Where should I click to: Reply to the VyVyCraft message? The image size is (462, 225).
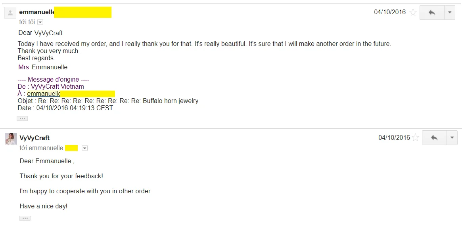pos(434,138)
